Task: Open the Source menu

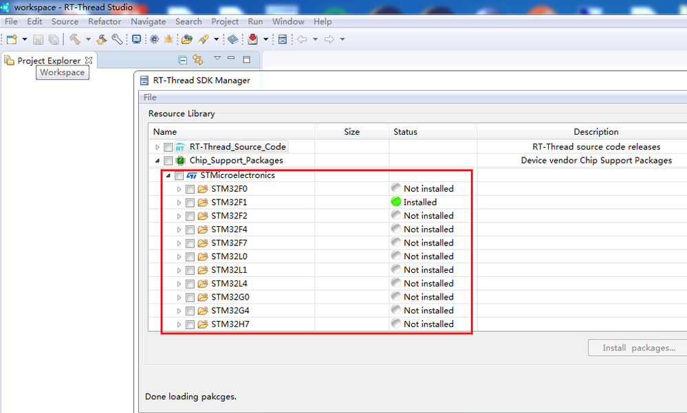Action: pos(65,21)
